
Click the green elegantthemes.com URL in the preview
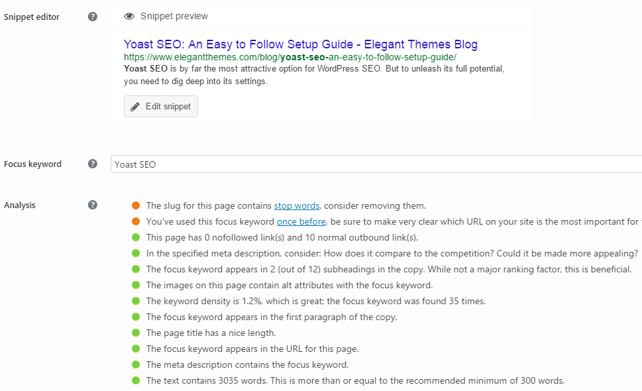pos(290,57)
